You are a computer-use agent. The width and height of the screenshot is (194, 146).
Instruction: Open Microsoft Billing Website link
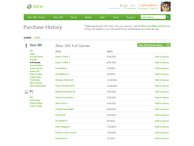click(x=154, y=26)
